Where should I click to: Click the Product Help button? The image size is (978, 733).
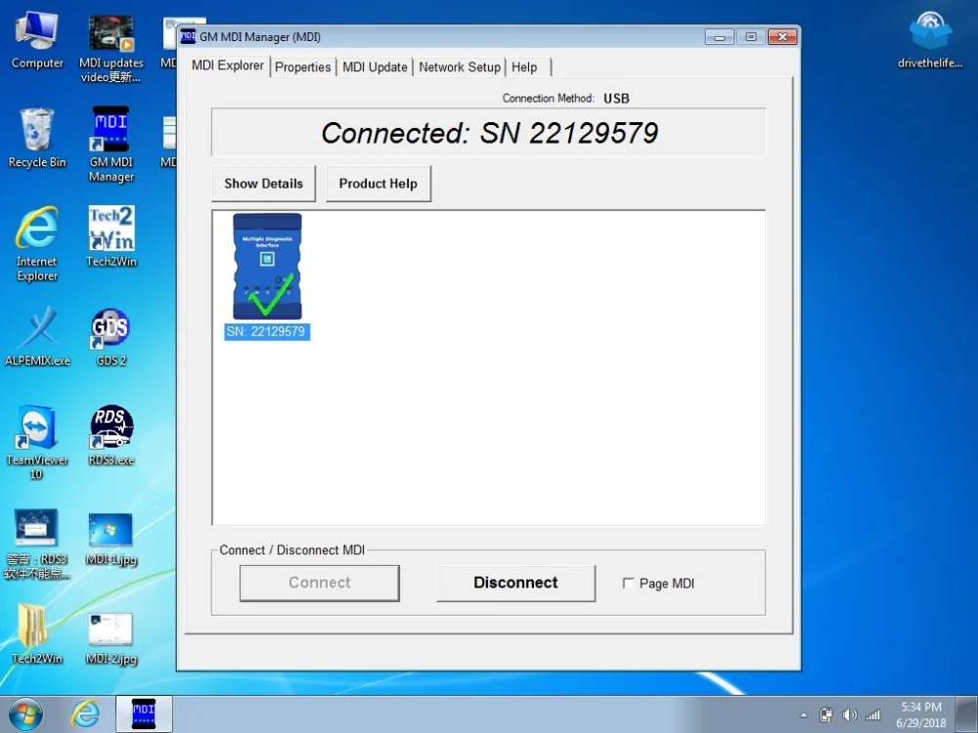point(378,184)
